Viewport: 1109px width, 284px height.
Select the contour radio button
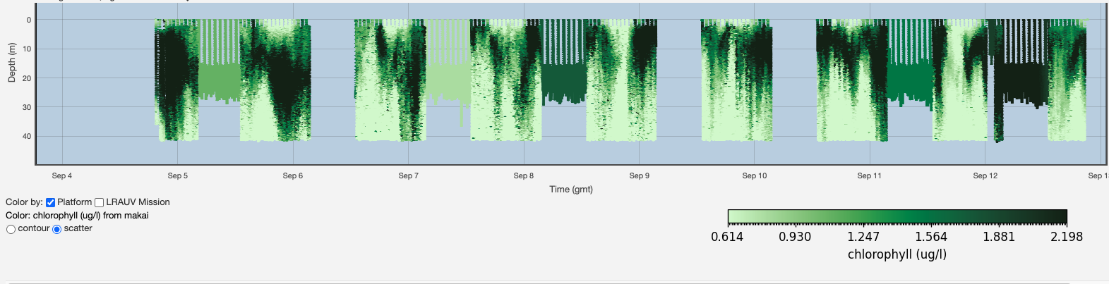click(x=11, y=229)
